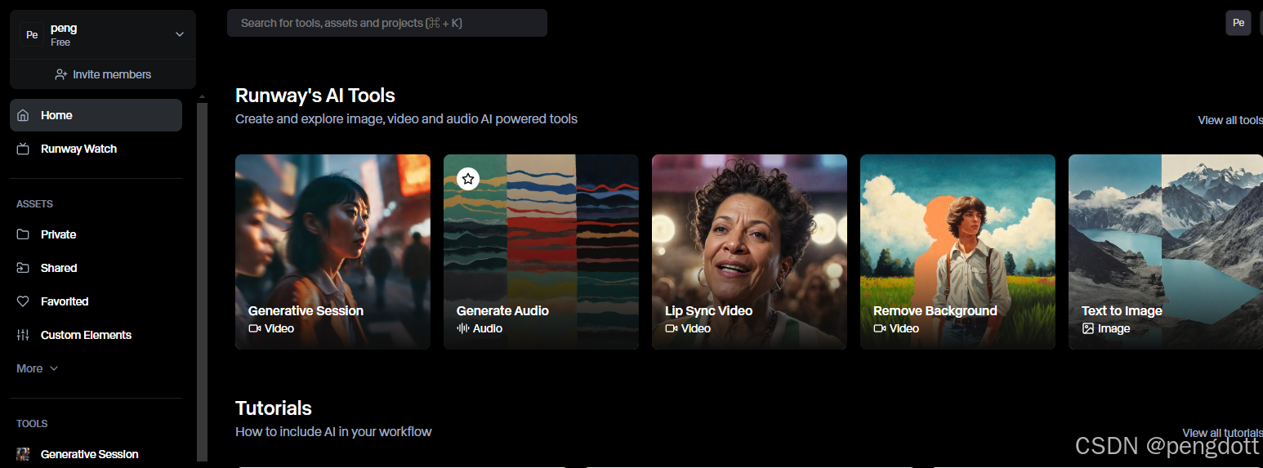The width and height of the screenshot is (1263, 468).
Task: Click the Runway Watch TV icon
Action: tap(24, 149)
